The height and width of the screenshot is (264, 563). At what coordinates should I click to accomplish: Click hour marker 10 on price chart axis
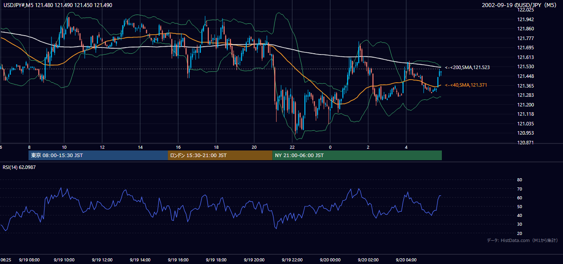pos(64,147)
